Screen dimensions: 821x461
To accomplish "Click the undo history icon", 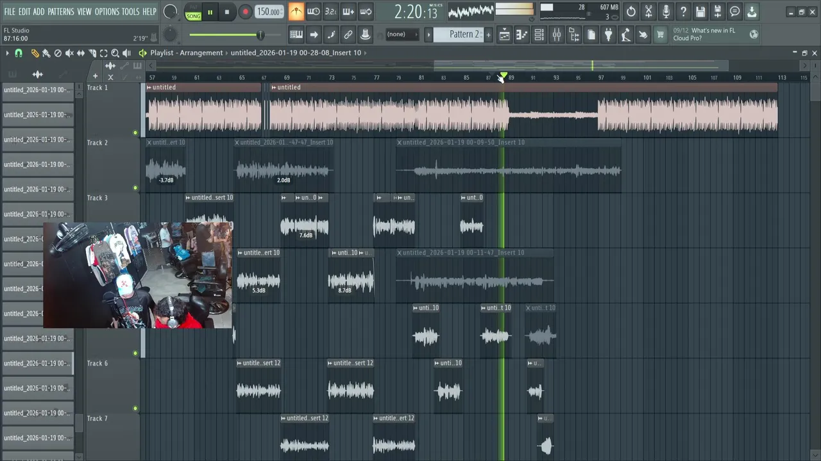I will (x=631, y=12).
